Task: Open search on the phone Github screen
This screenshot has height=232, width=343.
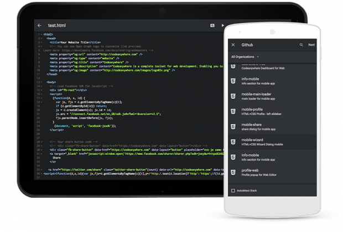Action: pos(301,45)
